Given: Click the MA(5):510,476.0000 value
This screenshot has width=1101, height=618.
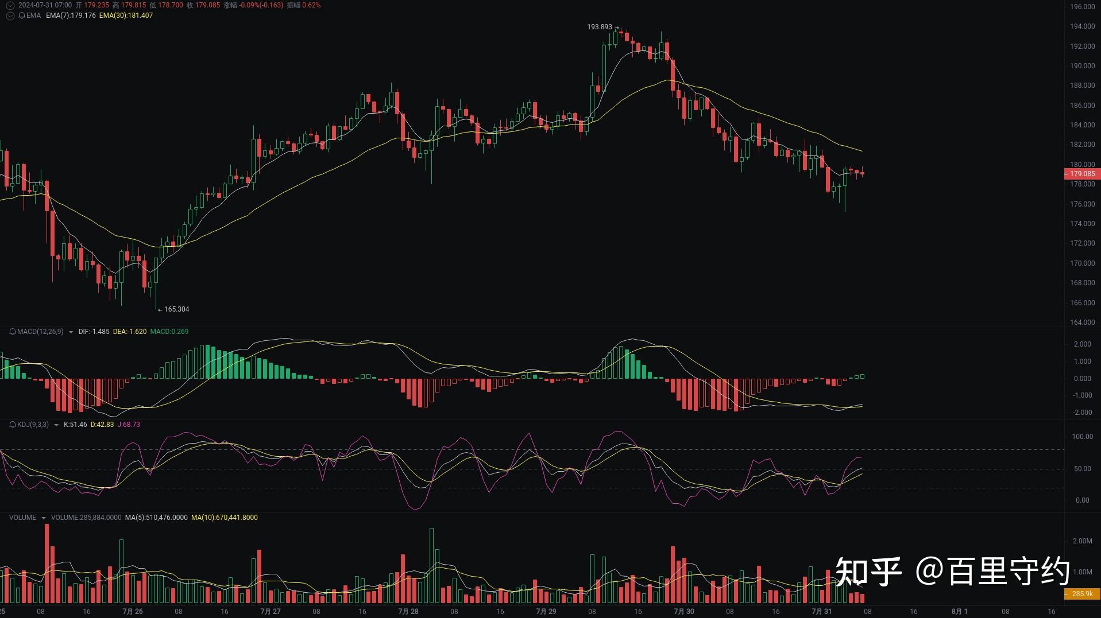Looking at the screenshot, I should click(156, 518).
